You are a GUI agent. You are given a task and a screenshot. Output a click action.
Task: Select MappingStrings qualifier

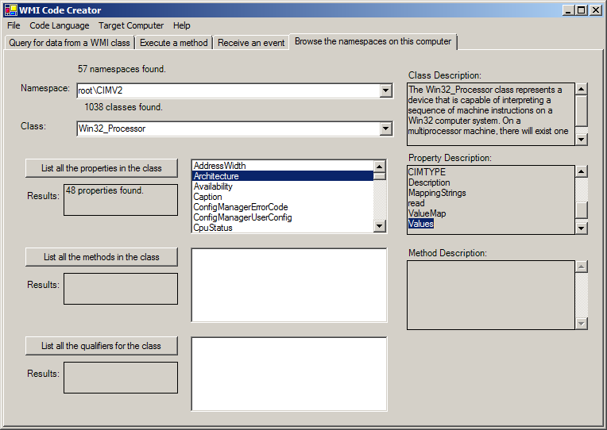[x=437, y=193]
